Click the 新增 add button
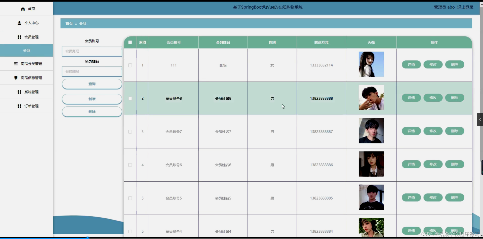Viewport: 483px width, 239px height. pyautogui.click(x=92, y=99)
